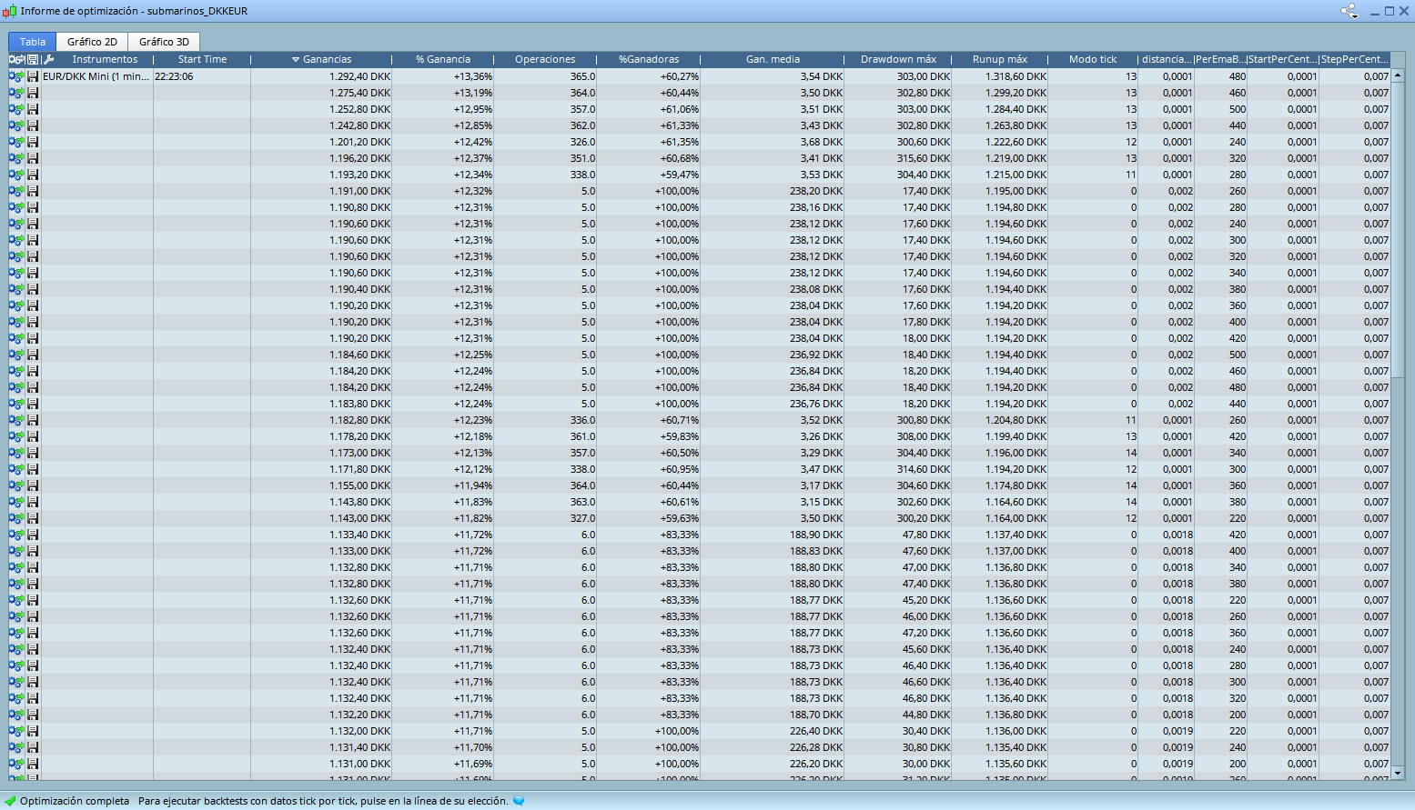1415x810 pixels.
Task: Click the wrench settings icon in the table header
Action: [x=49, y=60]
